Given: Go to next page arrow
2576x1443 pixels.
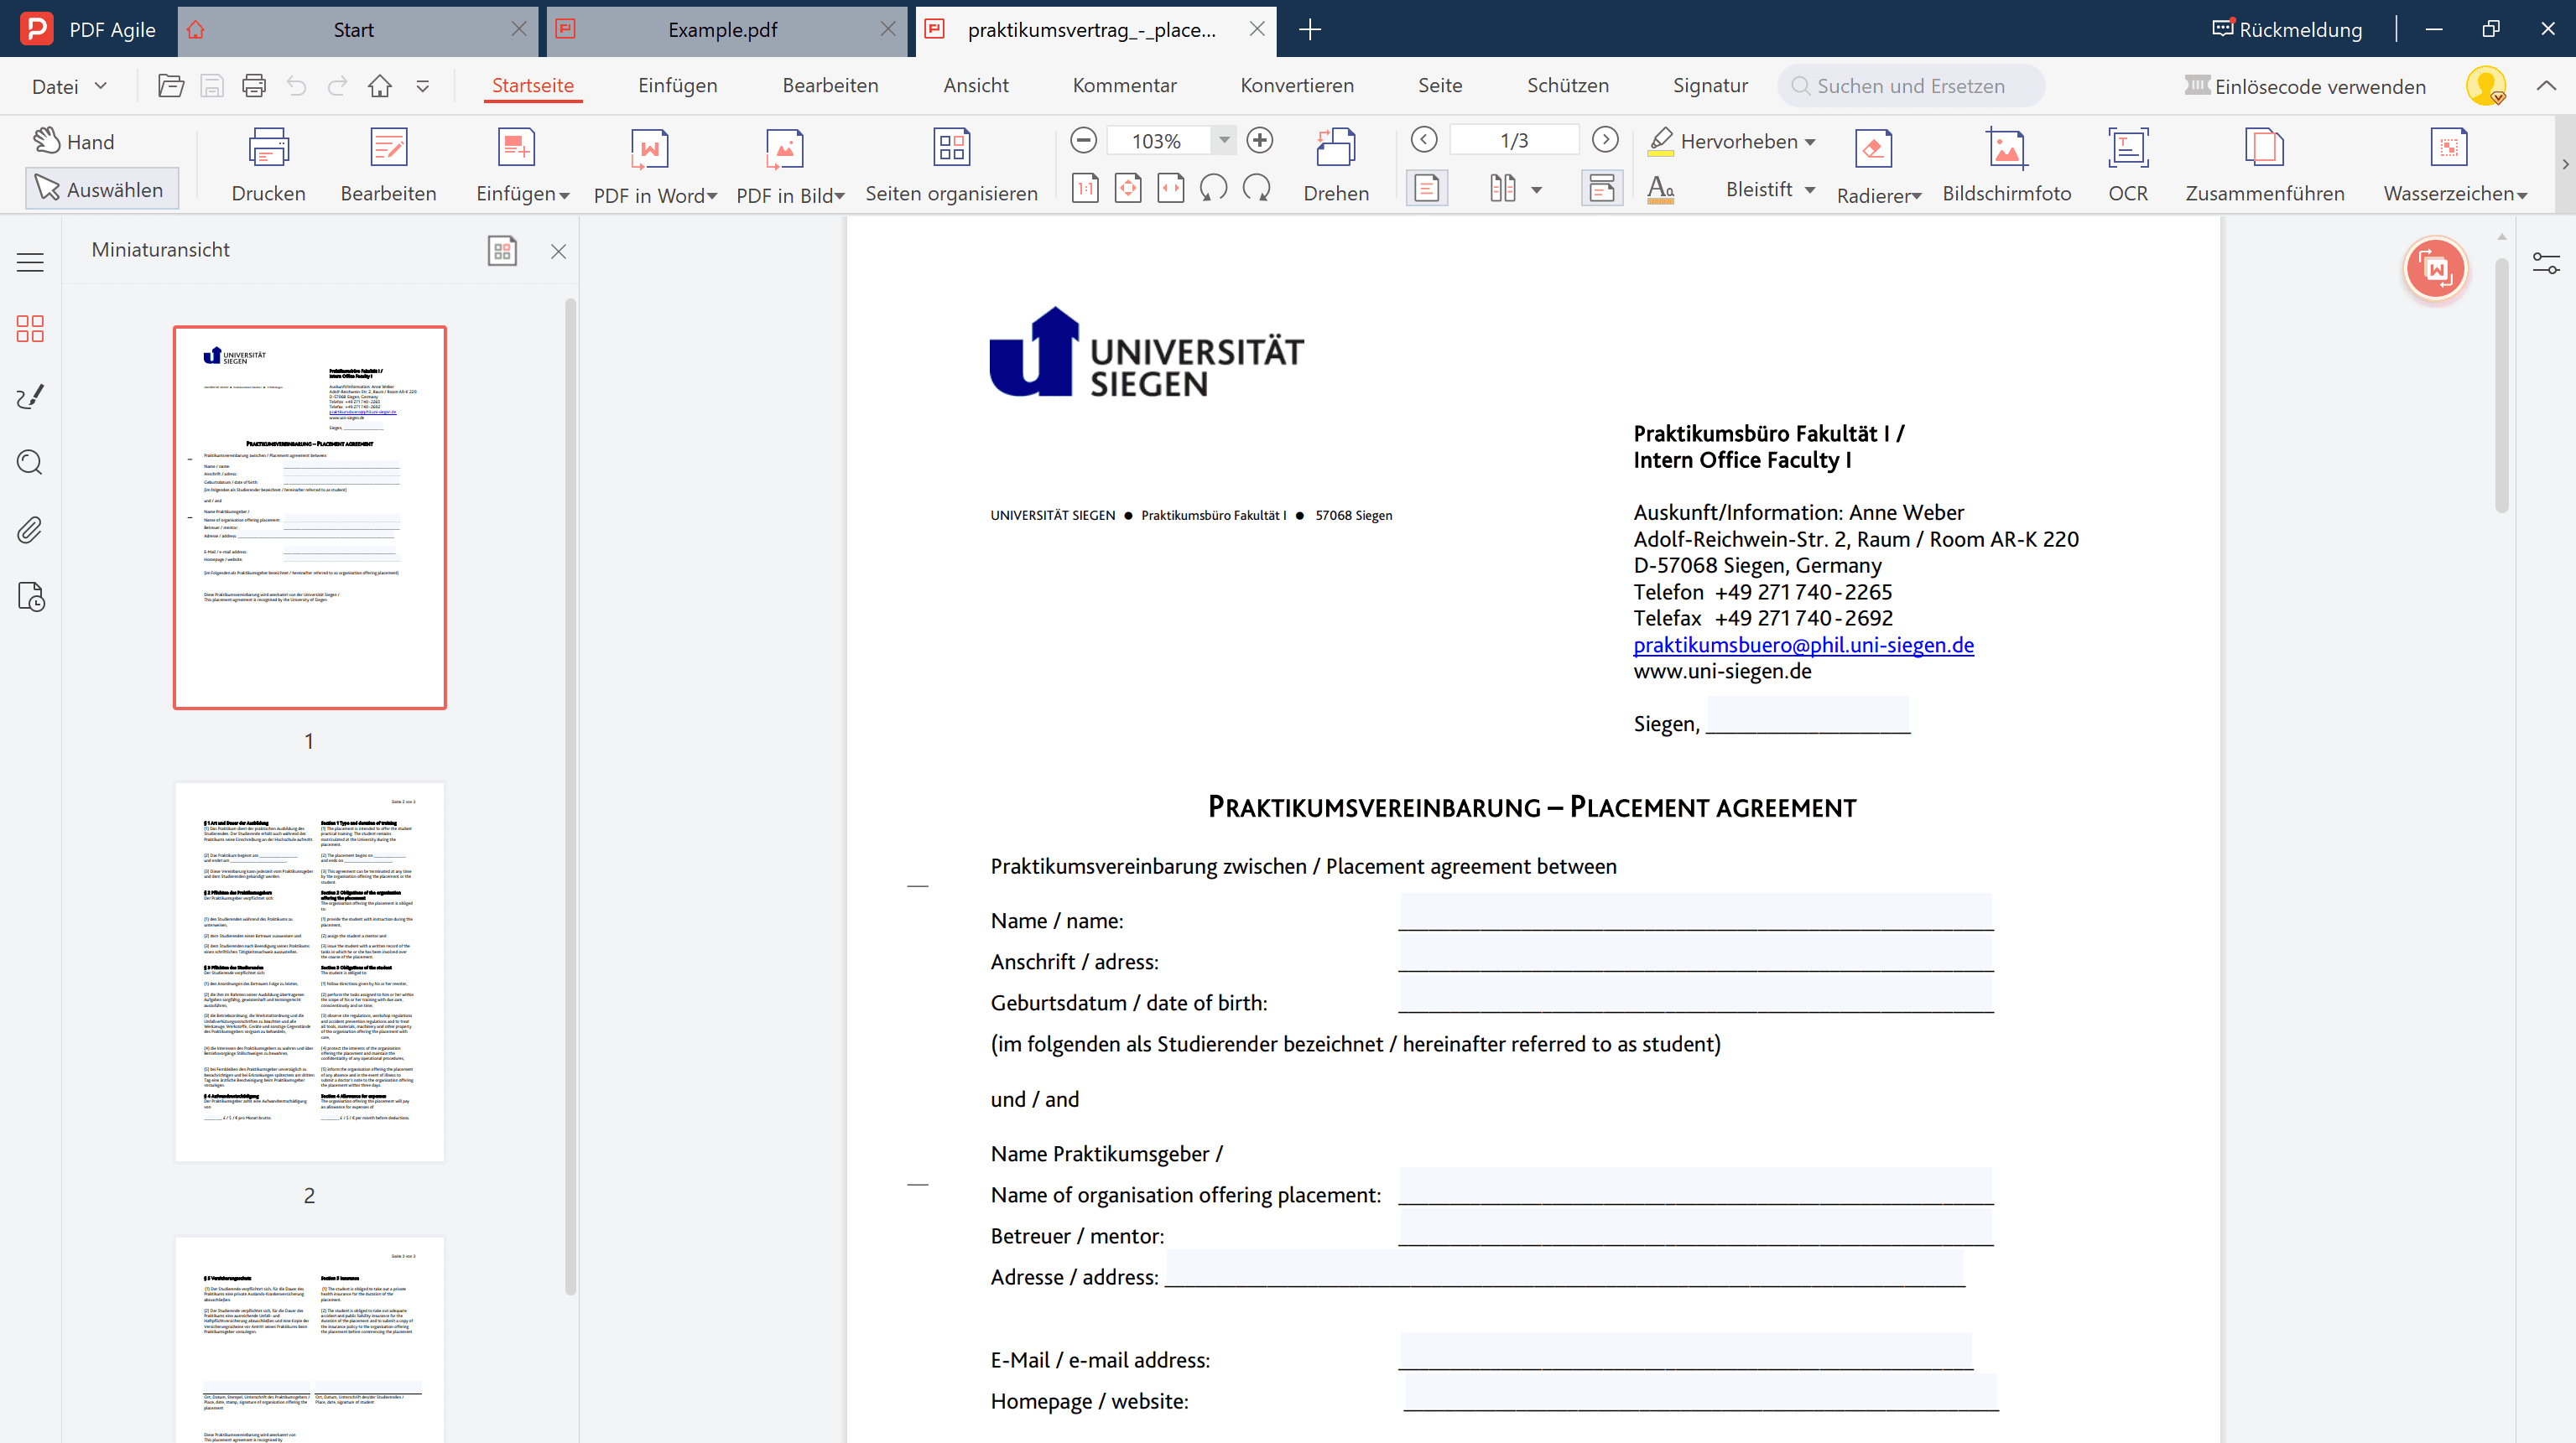Looking at the screenshot, I should (x=1605, y=140).
